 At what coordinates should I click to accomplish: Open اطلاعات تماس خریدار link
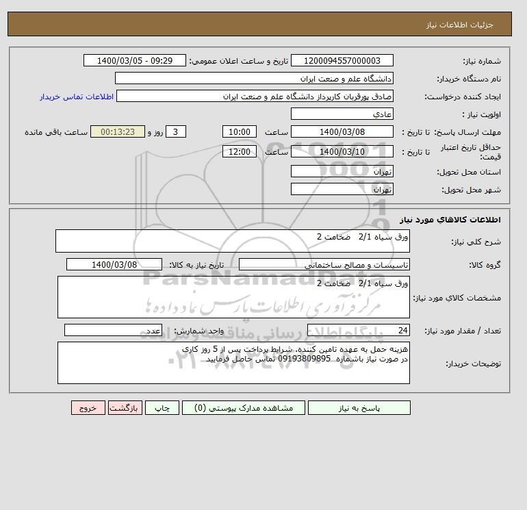pyautogui.click(x=77, y=97)
